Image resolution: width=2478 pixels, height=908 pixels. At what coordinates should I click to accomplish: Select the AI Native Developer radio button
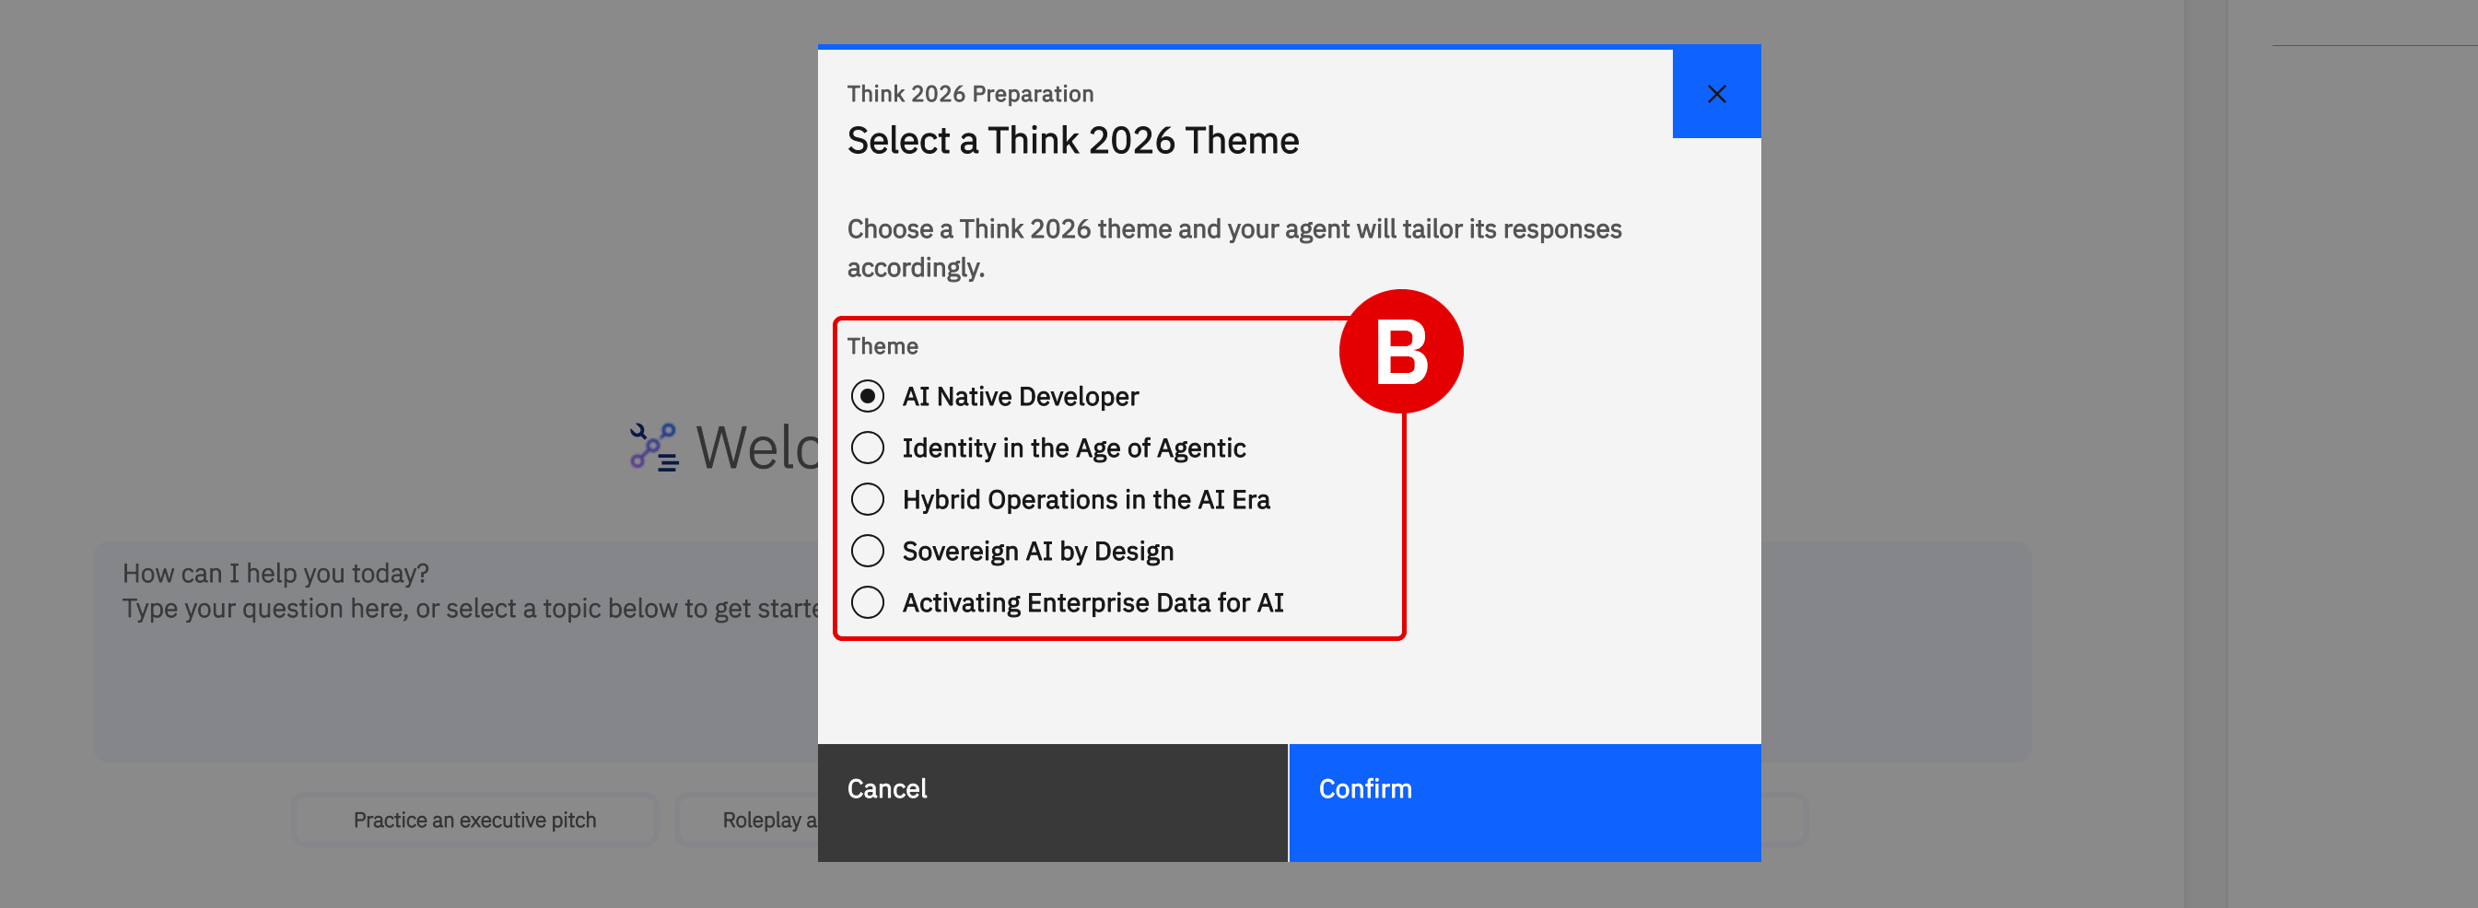point(868,396)
